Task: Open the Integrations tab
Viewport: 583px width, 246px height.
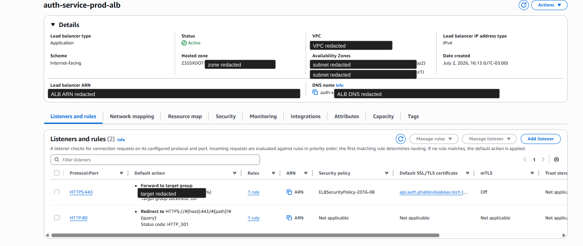Action: tap(306, 116)
